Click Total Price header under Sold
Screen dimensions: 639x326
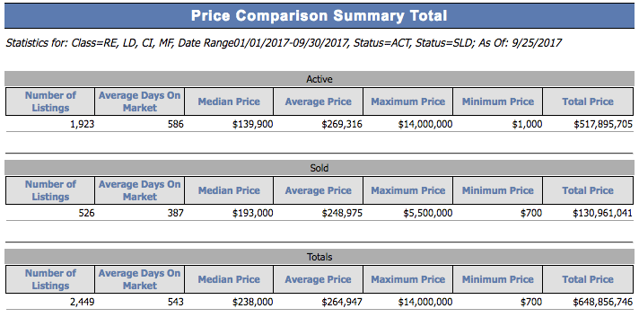(588, 190)
